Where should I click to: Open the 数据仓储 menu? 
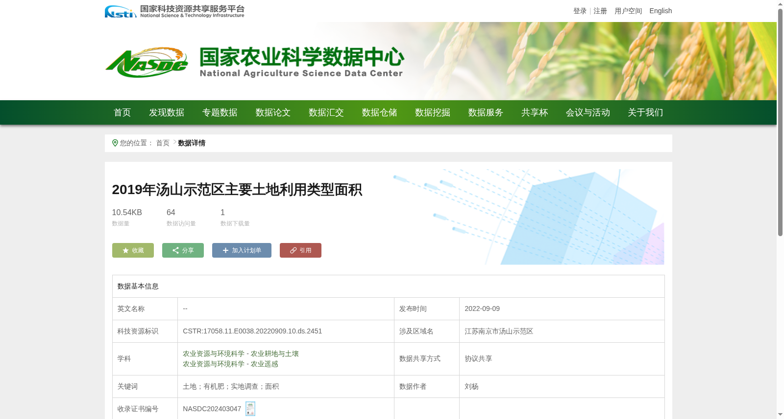coord(379,112)
